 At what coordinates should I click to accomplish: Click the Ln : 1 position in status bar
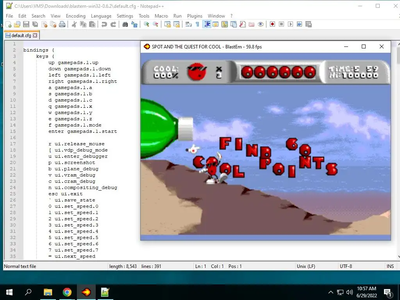tap(200, 266)
